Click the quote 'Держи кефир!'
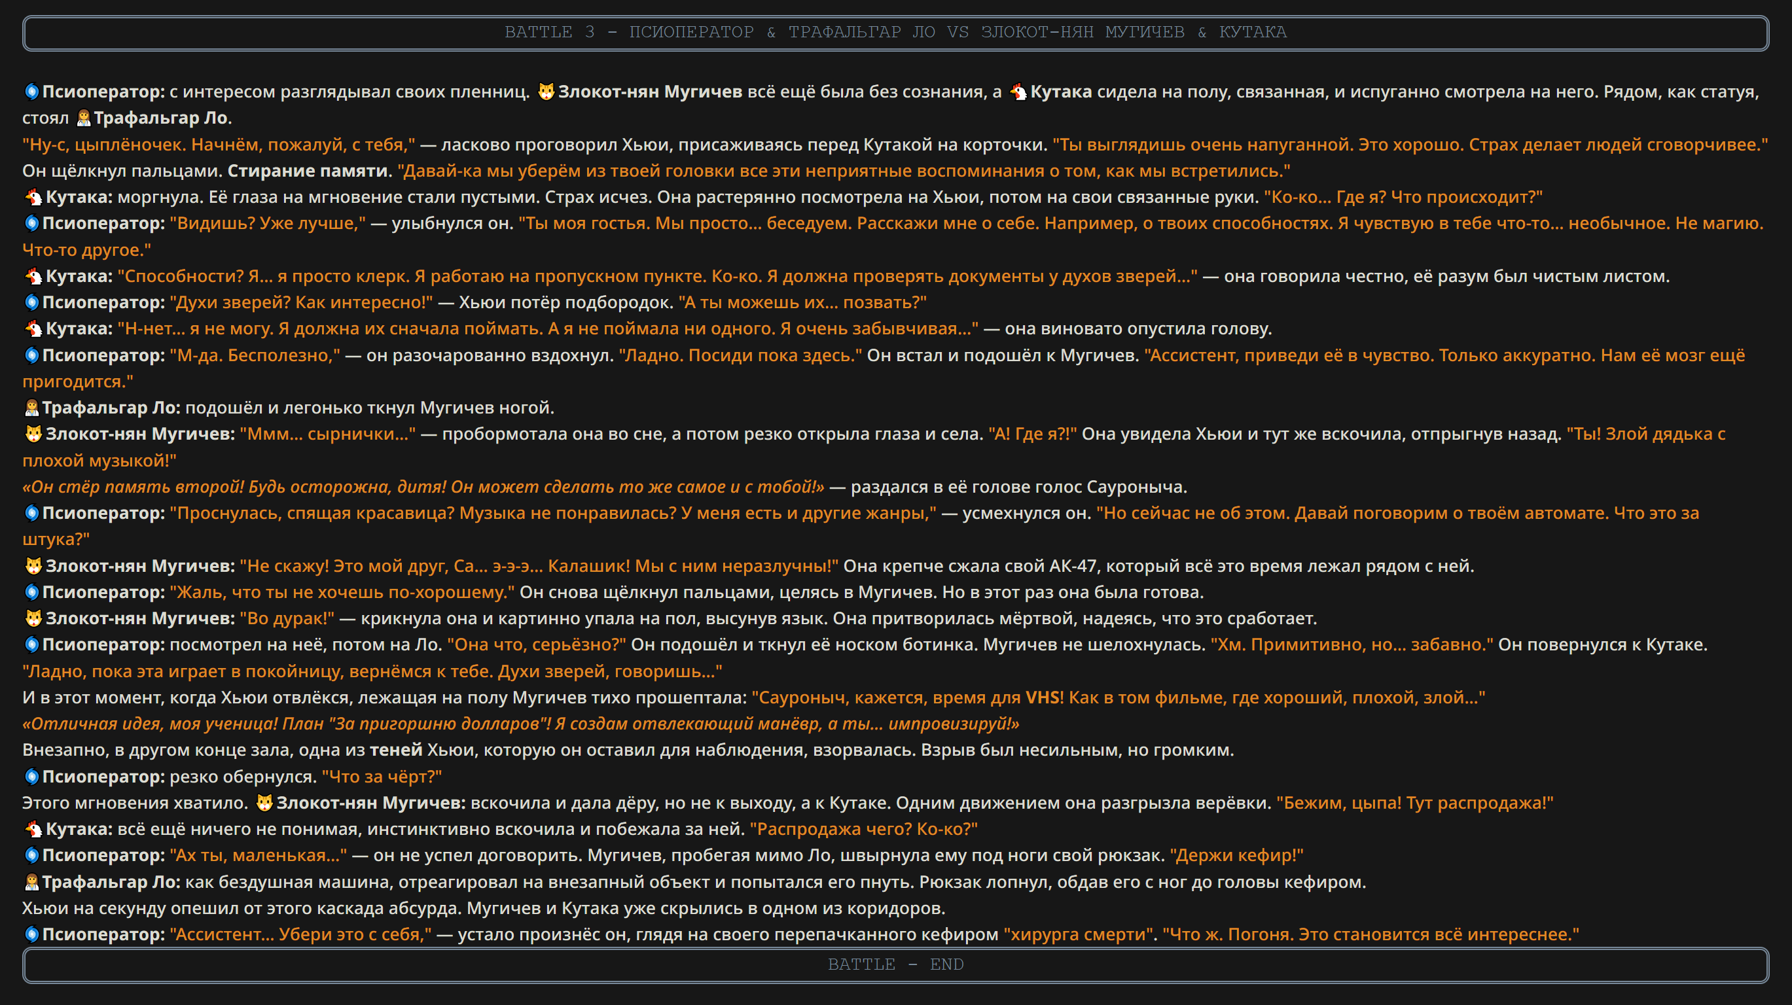Screen dimensions: 1792x1005 [1236, 855]
